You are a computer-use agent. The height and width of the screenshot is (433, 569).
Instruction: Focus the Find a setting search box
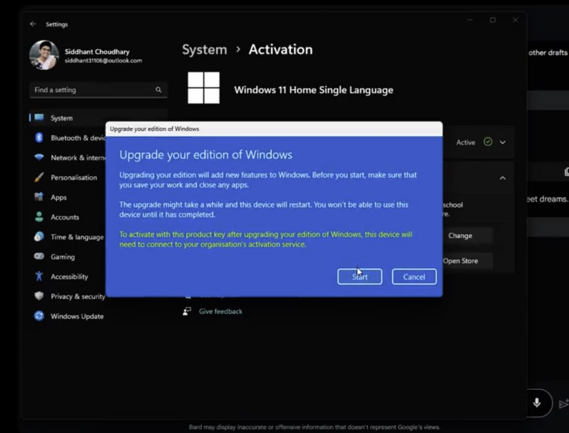click(98, 90)
